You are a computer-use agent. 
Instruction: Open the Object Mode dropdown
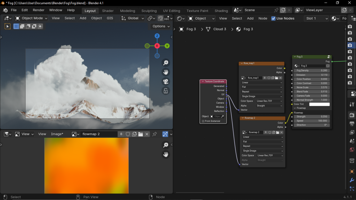coord(31,18)
